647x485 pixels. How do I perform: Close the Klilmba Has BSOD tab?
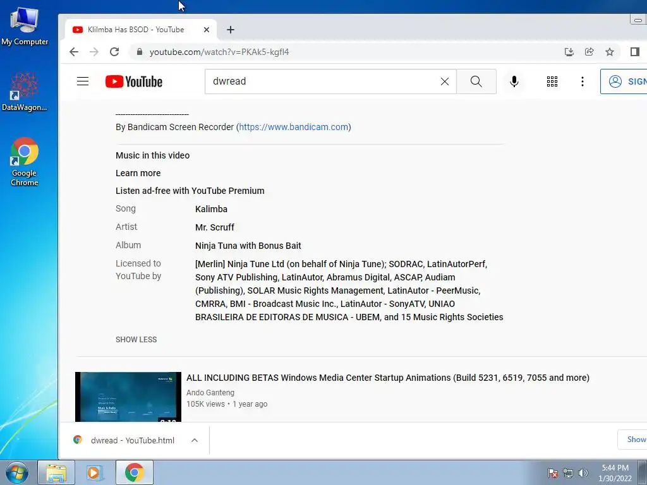(x=207, y=30)
